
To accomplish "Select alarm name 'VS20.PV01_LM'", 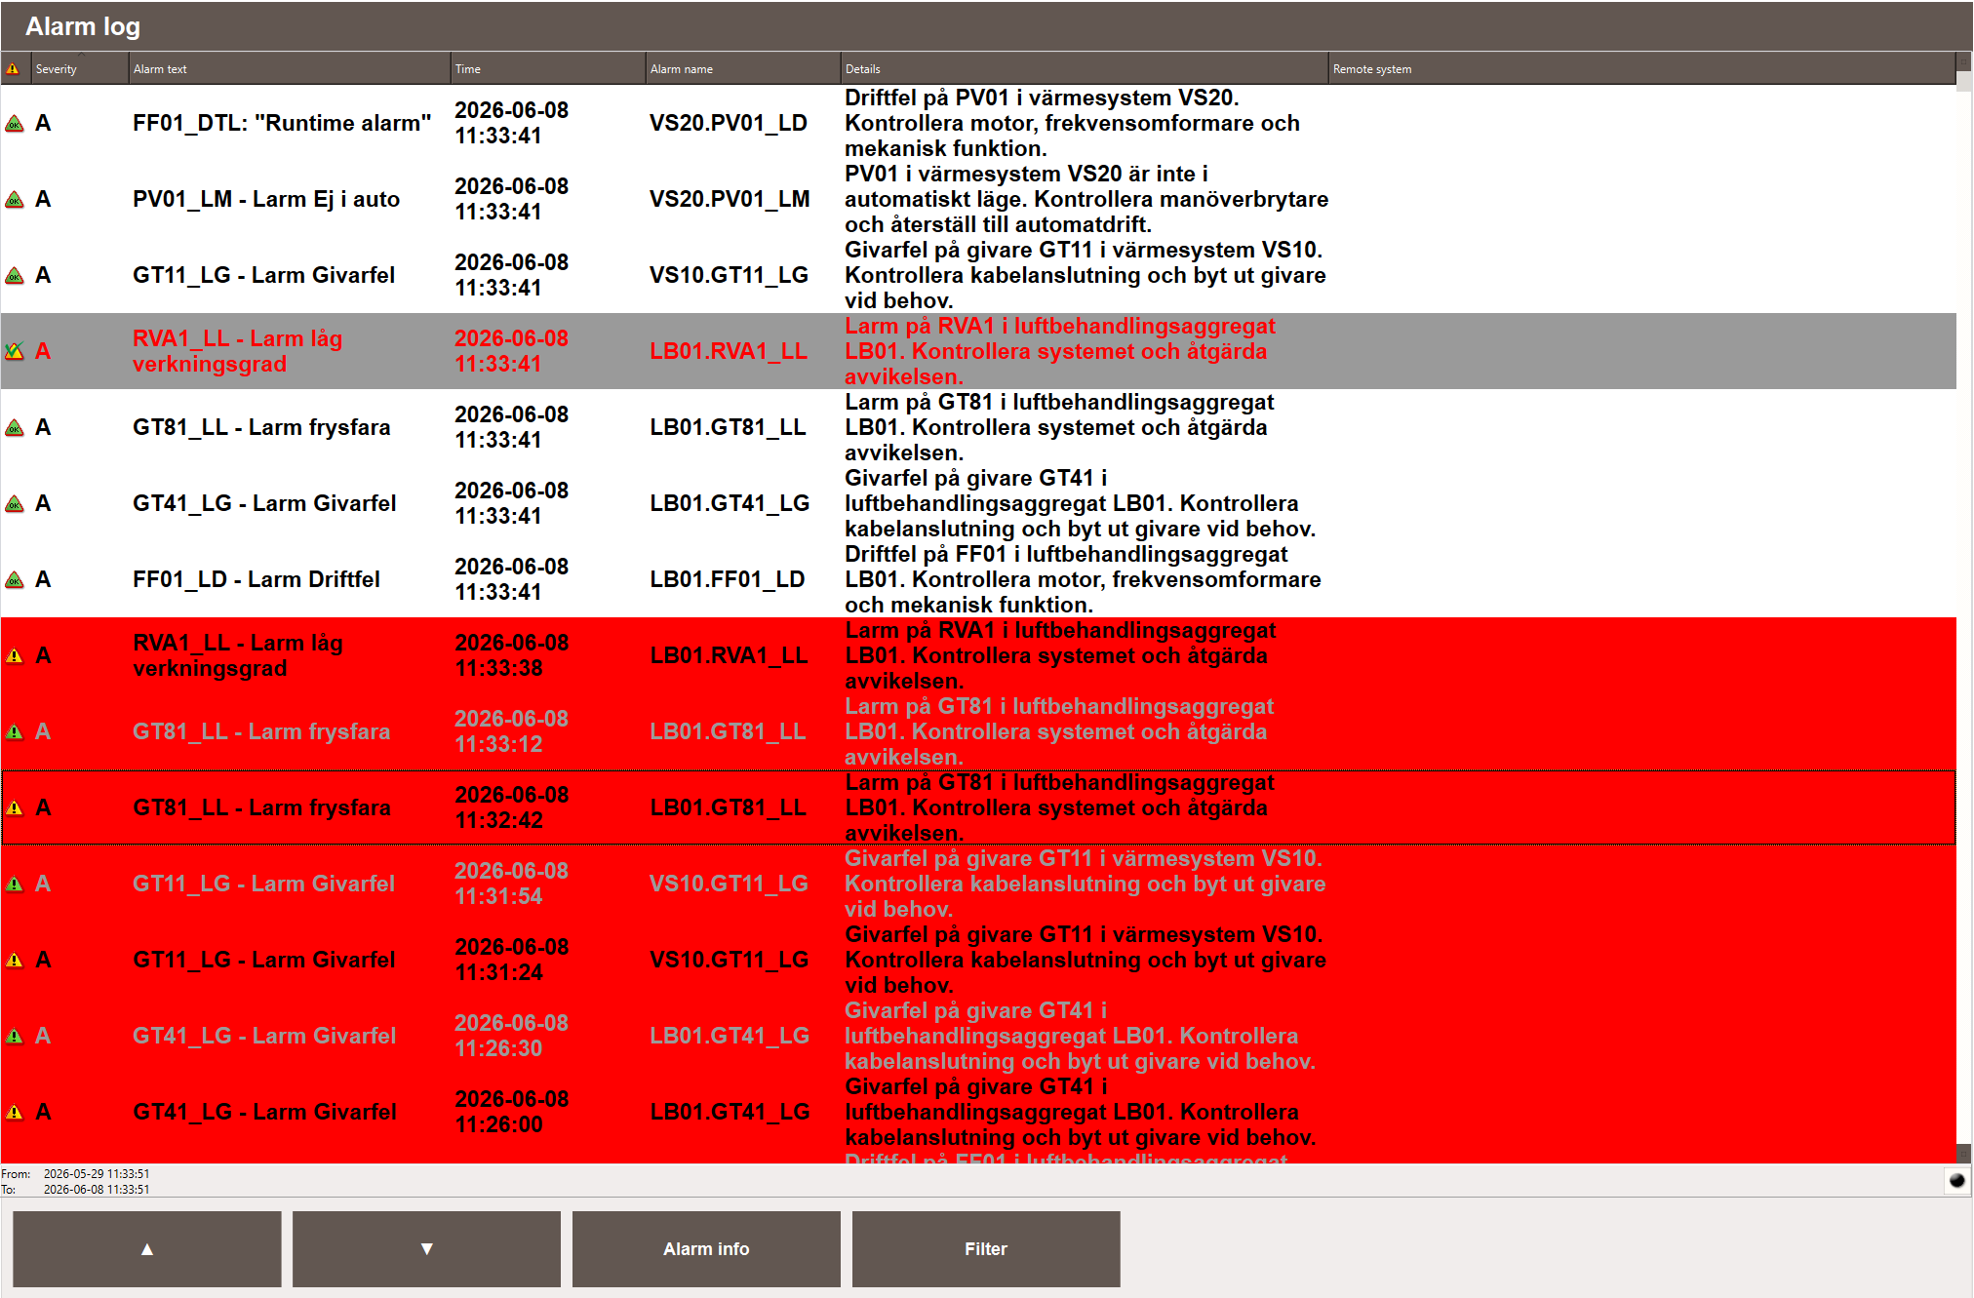I will [730, 200].
